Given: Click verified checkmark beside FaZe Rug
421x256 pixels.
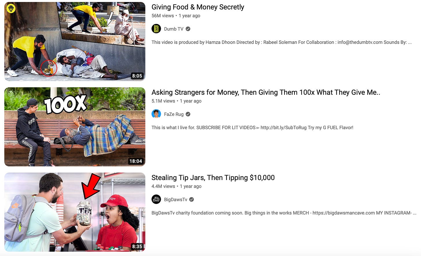Looking at the screenshot, I should click(188, 114).
